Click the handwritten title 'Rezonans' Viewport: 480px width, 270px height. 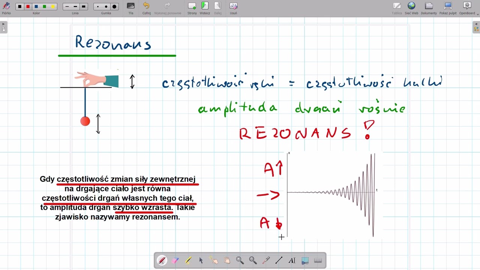coord(113,42)
